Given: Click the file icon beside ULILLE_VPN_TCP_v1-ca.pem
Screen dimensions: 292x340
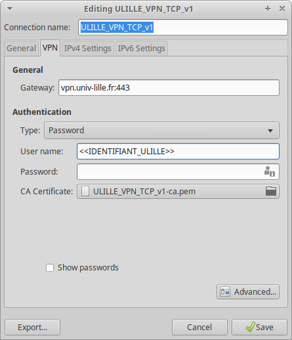Looking at the screenshot, I should point(85,191).
